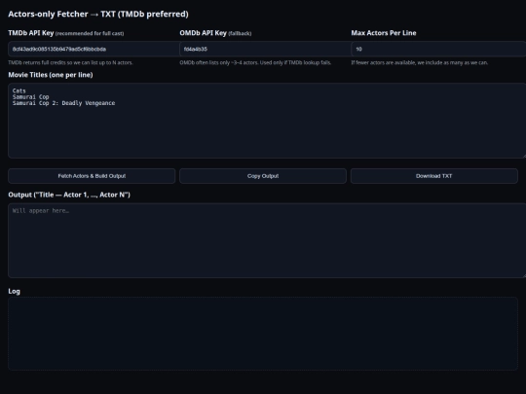Click the Output format label text

[x=69, y=195]
